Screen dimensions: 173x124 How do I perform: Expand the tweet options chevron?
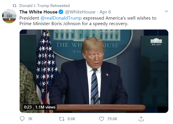point(166,11)
